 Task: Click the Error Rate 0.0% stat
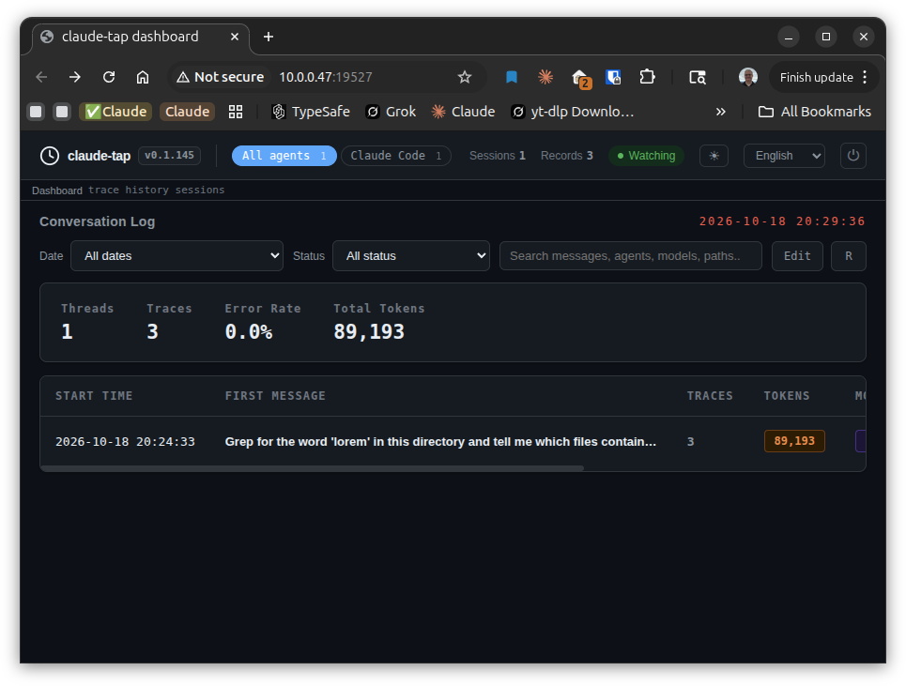click(262, 322)
